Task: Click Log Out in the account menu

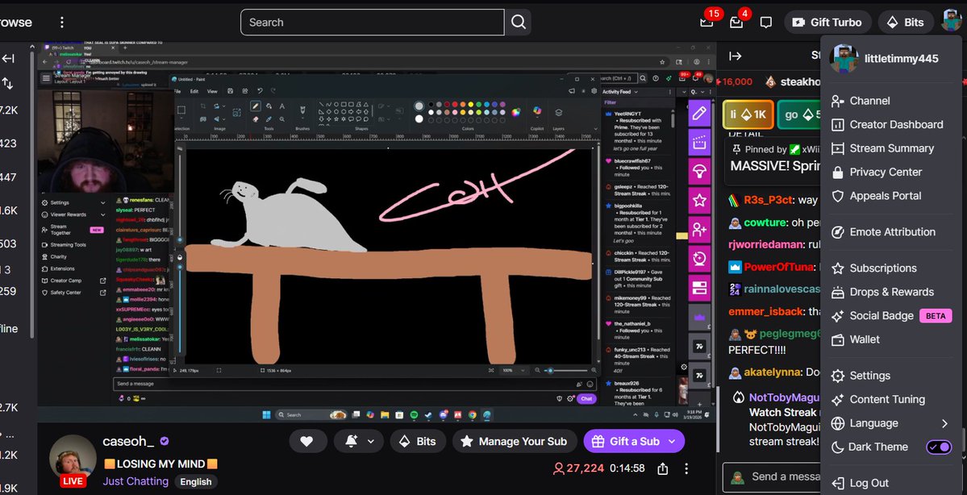Action: point(891,483)
